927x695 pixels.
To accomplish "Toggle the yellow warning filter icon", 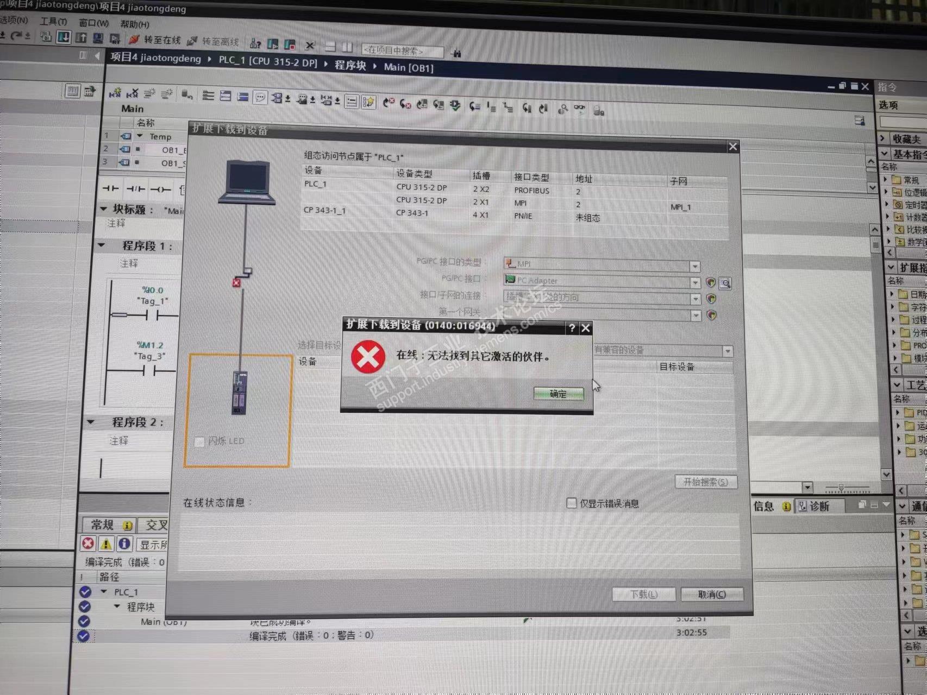I will 106,544.
